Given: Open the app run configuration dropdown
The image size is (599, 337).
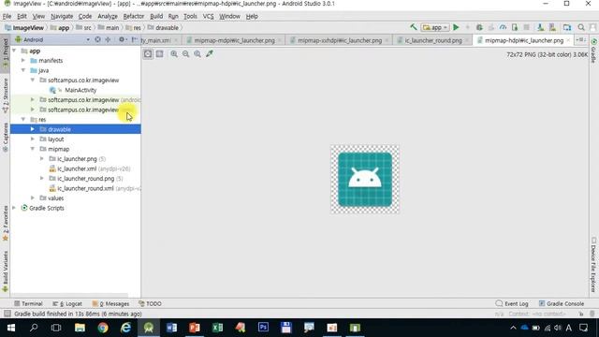Looking at the screenshot, I should tap(434, 27).
